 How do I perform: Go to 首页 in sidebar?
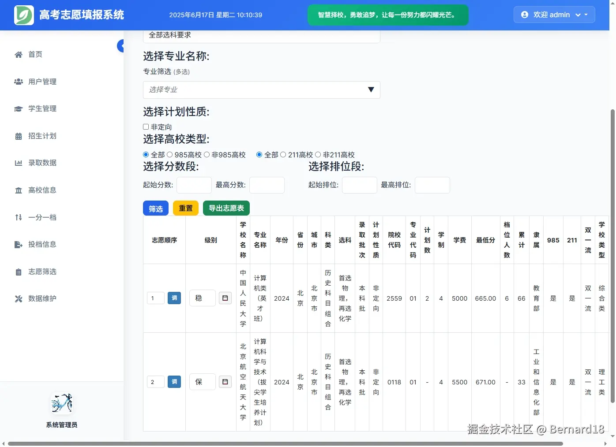tap(35, 55)
